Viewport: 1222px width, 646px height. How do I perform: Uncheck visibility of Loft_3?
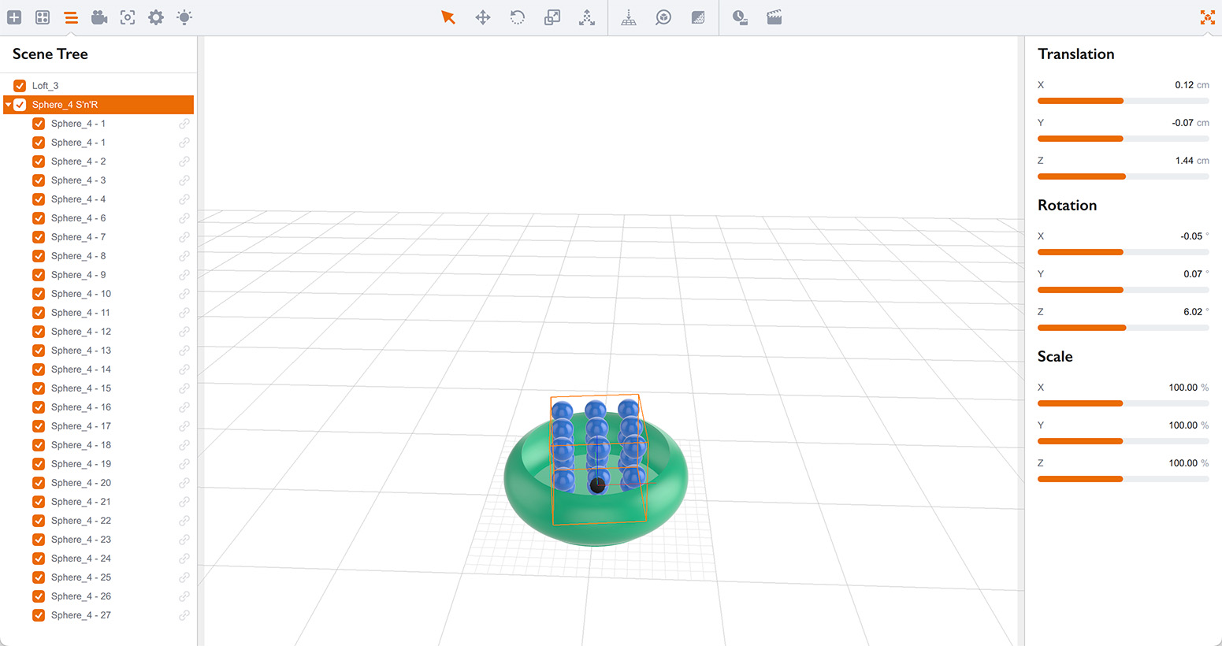[20, 85]
